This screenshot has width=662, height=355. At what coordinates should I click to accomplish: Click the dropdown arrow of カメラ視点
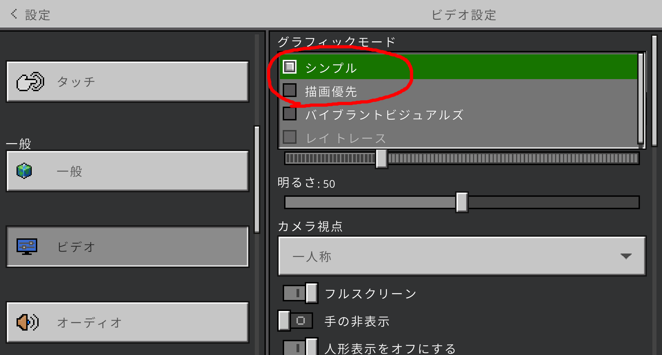click(x=626, y=256)
